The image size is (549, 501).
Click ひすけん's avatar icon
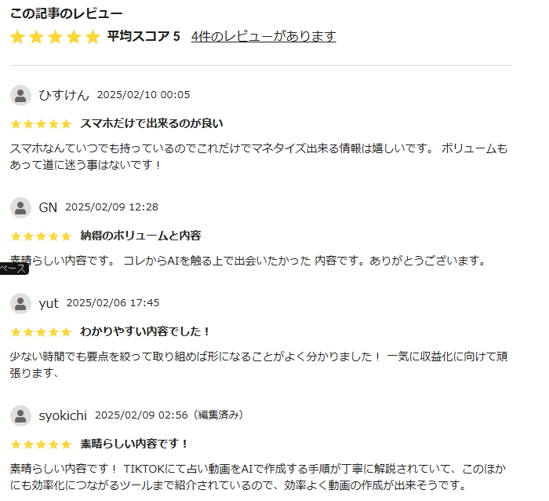pyautogui.click(x=20, y=95)
